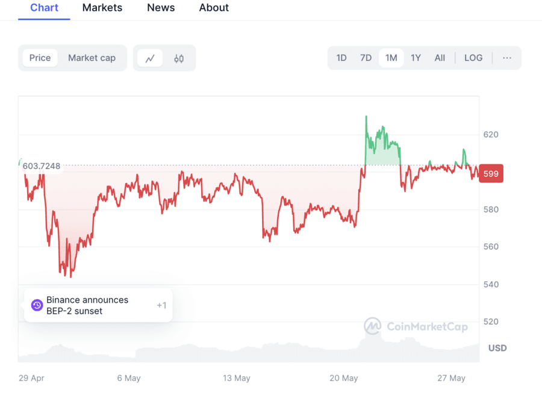Open the USD currency selector

497,348
